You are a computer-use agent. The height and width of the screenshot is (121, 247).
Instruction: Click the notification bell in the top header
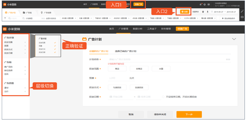pyautogui.click(x=201, y=4)
